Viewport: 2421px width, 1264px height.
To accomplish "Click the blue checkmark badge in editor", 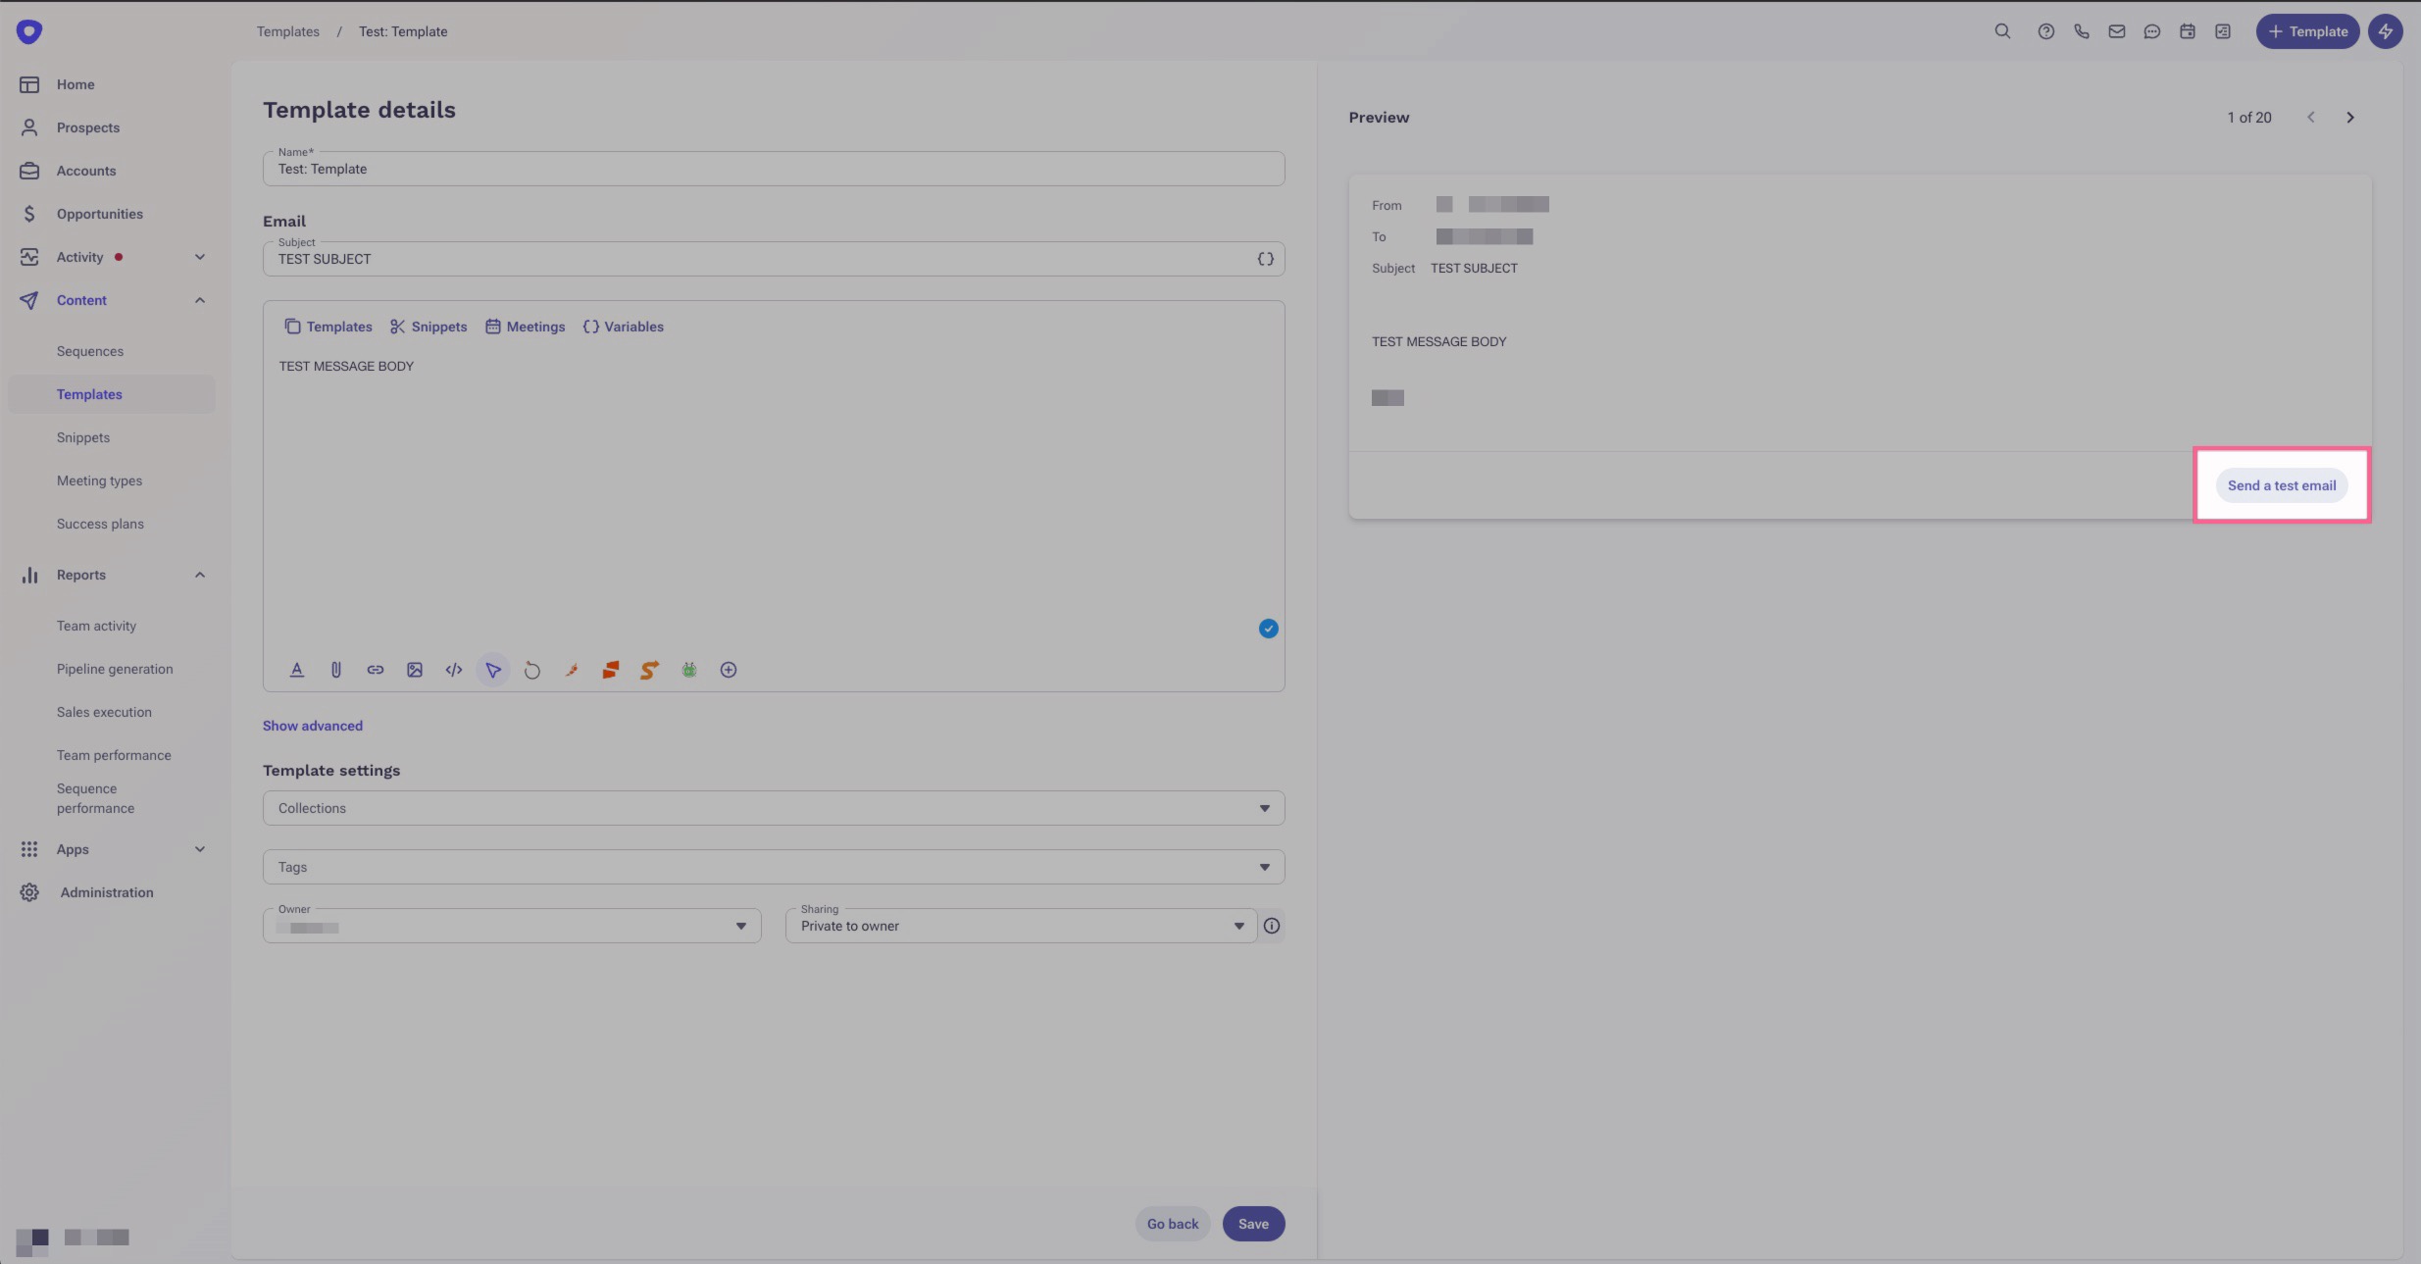I will (x=1268, y=629).
